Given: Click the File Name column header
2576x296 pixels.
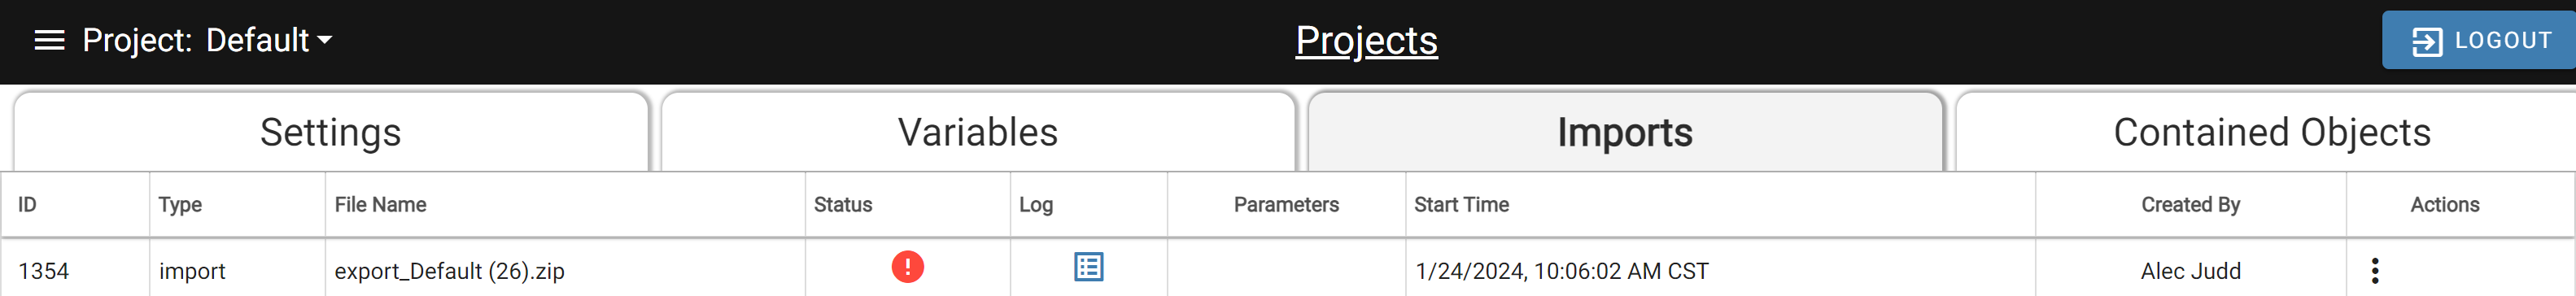Looking at the screenshot, I should click(x=380, y=205).
